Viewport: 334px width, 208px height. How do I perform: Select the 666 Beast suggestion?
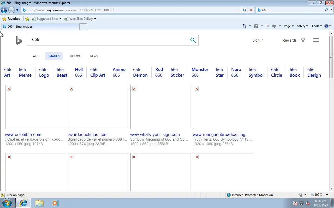tap(62, 72)
